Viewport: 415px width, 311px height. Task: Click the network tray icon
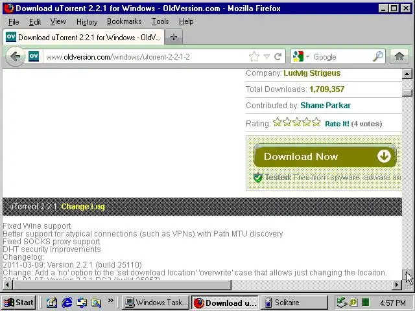(342, 303)
